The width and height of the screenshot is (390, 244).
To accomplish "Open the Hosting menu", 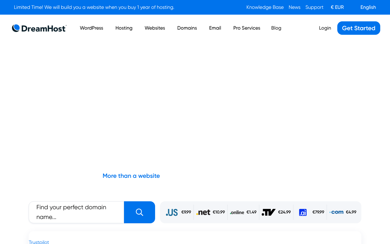I will tap(124, 28).
